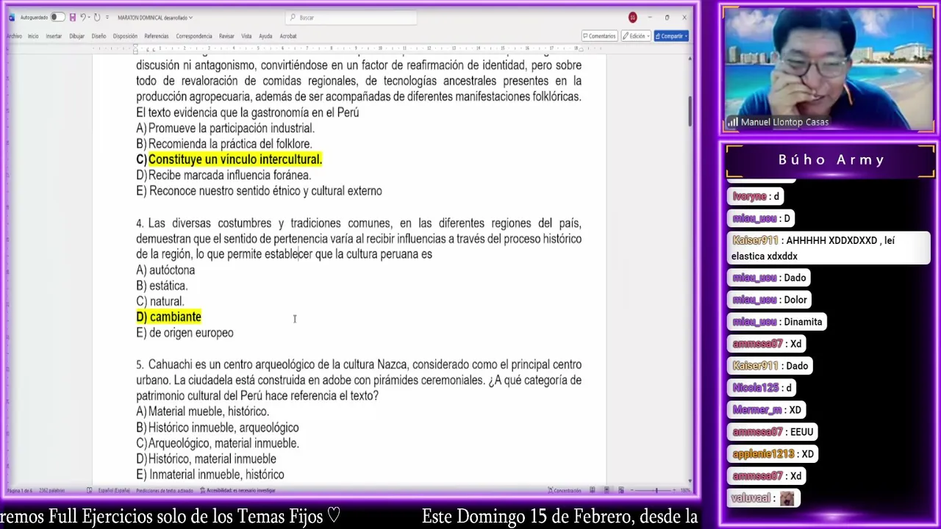Click the Página 1 de 6 status indicator
Image resolution: width=941 pixels, height=529 pixels.
coord(20,491)
